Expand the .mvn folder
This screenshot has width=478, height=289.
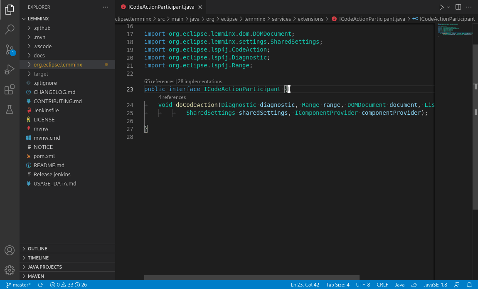pos(29,37)
